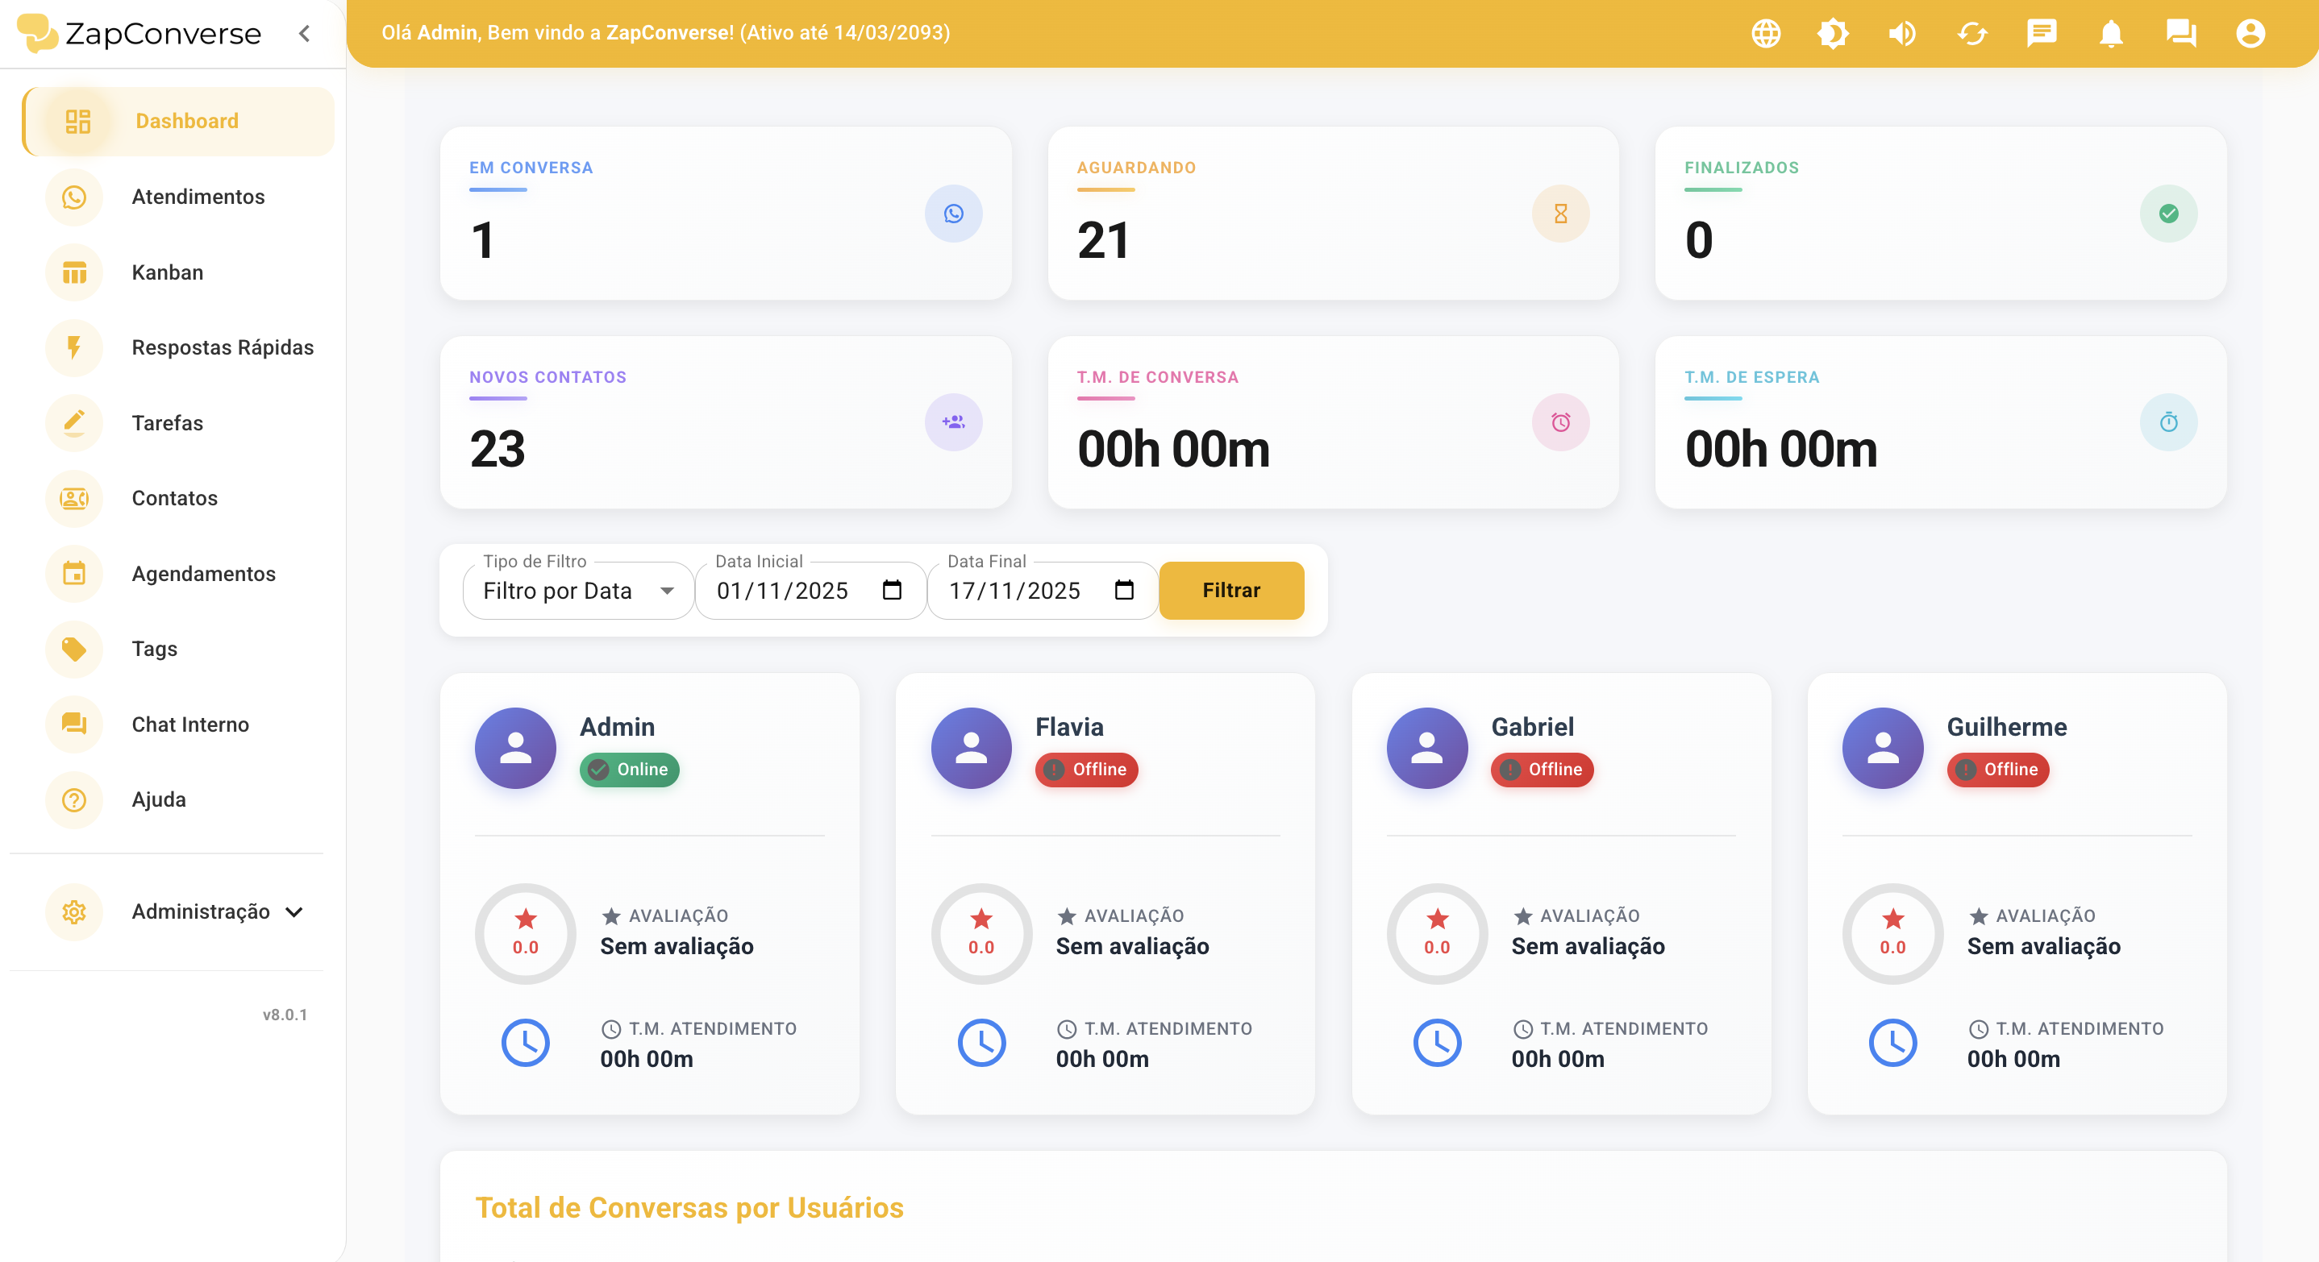Viewport: 2319px width, 1262px height.
Task: Open the Ajuda help page
Action: point(158,799)
